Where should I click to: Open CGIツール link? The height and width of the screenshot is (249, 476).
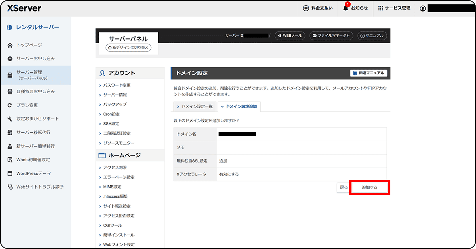pyautogui.click(x=113, y=225)
